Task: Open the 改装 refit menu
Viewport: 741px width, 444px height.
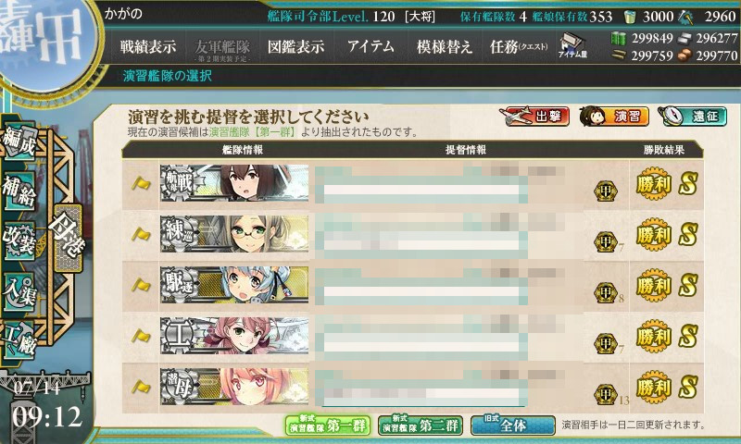Action: 19,241
